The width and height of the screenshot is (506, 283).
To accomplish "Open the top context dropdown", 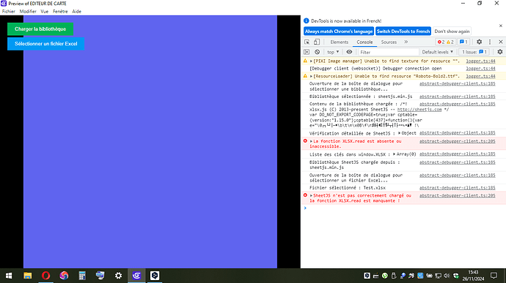I will [333, 52].
